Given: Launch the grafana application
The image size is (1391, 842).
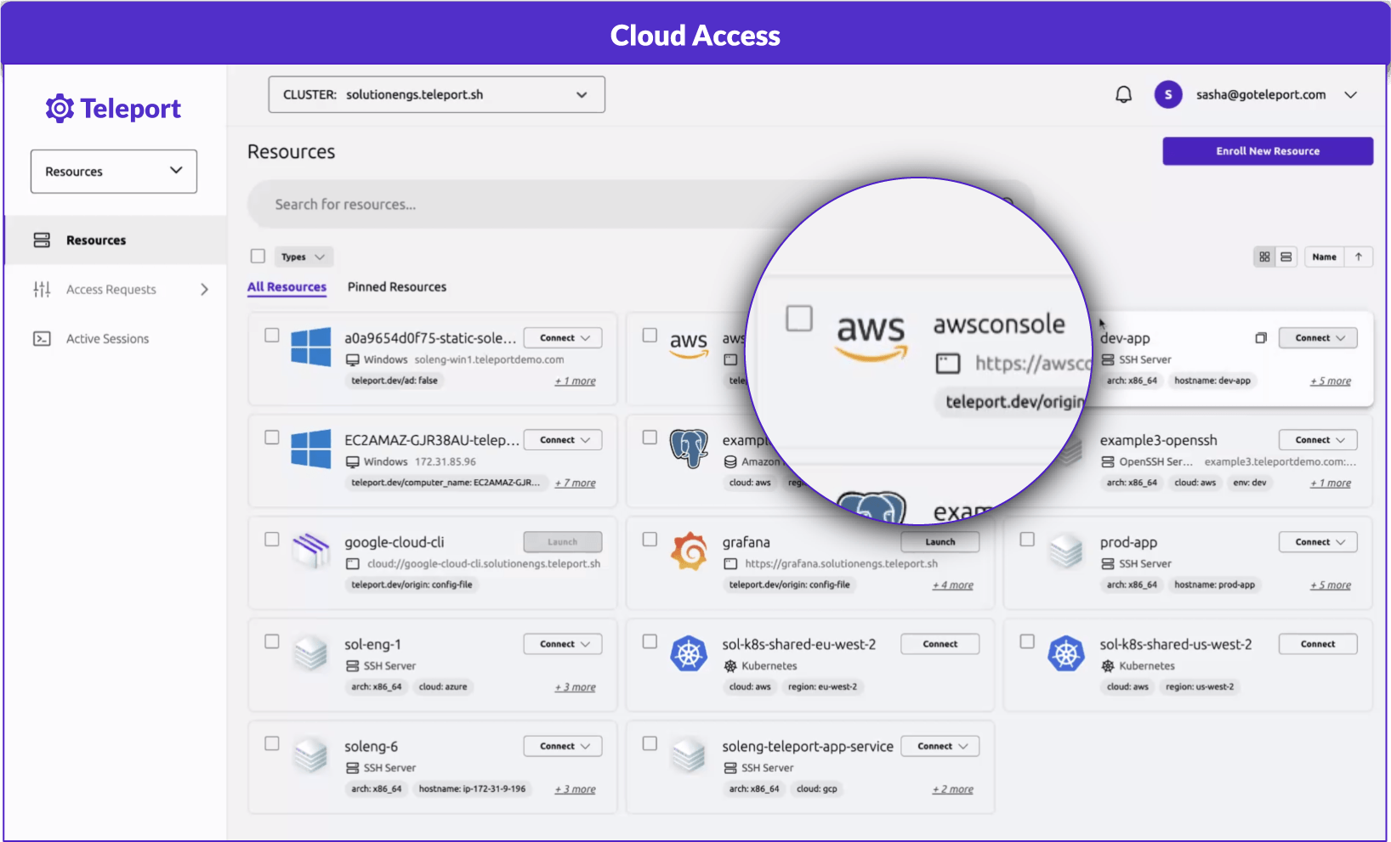Looking at the screenshot, I should [940, 542].
